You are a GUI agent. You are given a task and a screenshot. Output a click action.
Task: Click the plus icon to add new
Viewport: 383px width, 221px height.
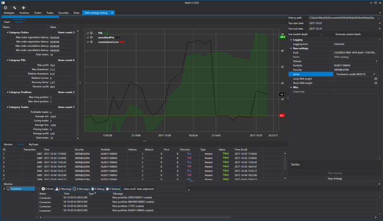tap(23, 8)
